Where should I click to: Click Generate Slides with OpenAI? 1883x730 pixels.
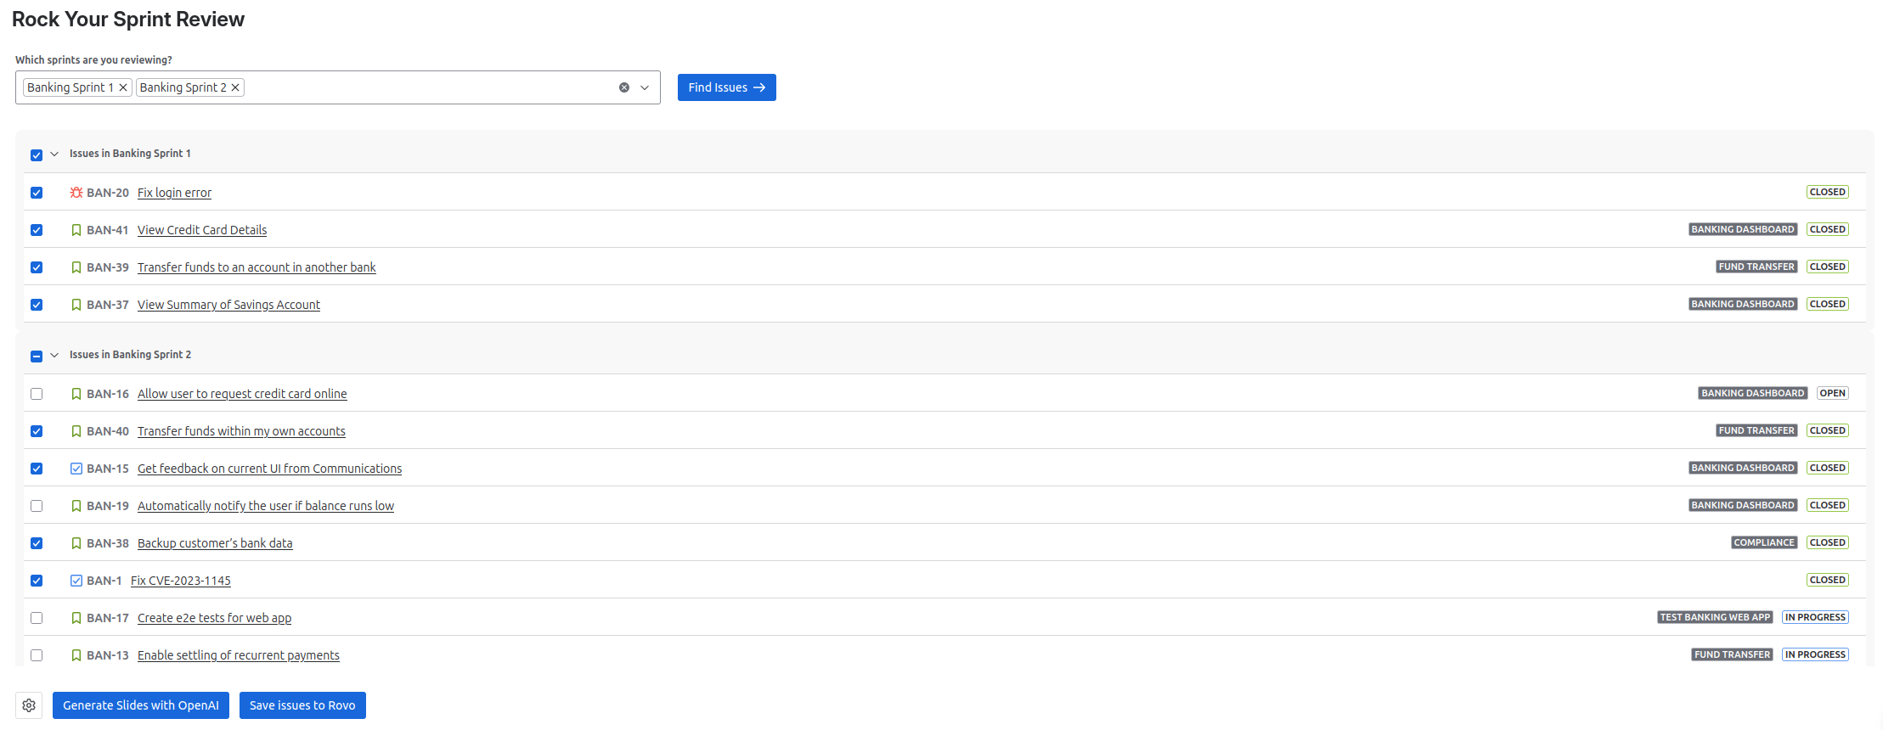(x=141, y=705)
